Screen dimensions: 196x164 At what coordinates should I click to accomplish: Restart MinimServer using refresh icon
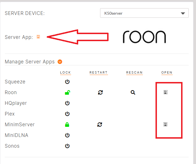pyautogui.click(x=100, y=125)
